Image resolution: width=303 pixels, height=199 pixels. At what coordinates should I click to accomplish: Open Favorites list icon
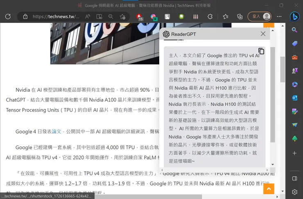tap(226, 17)
